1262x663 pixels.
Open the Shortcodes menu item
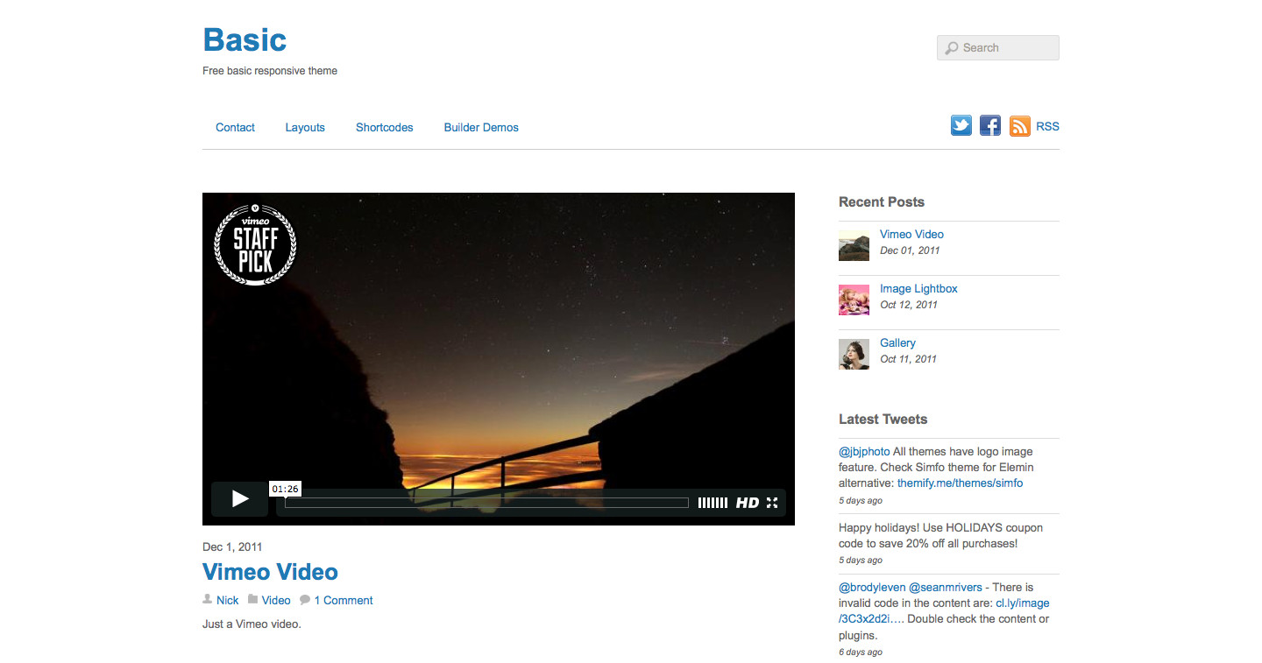384,128
